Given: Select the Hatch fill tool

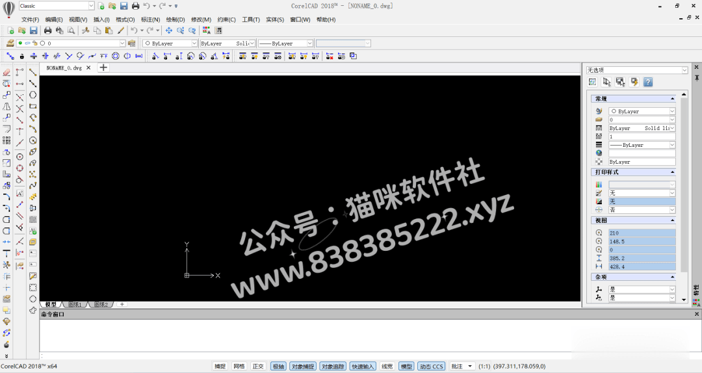Looking at the screenshot, I should click(x=32, y=220).
